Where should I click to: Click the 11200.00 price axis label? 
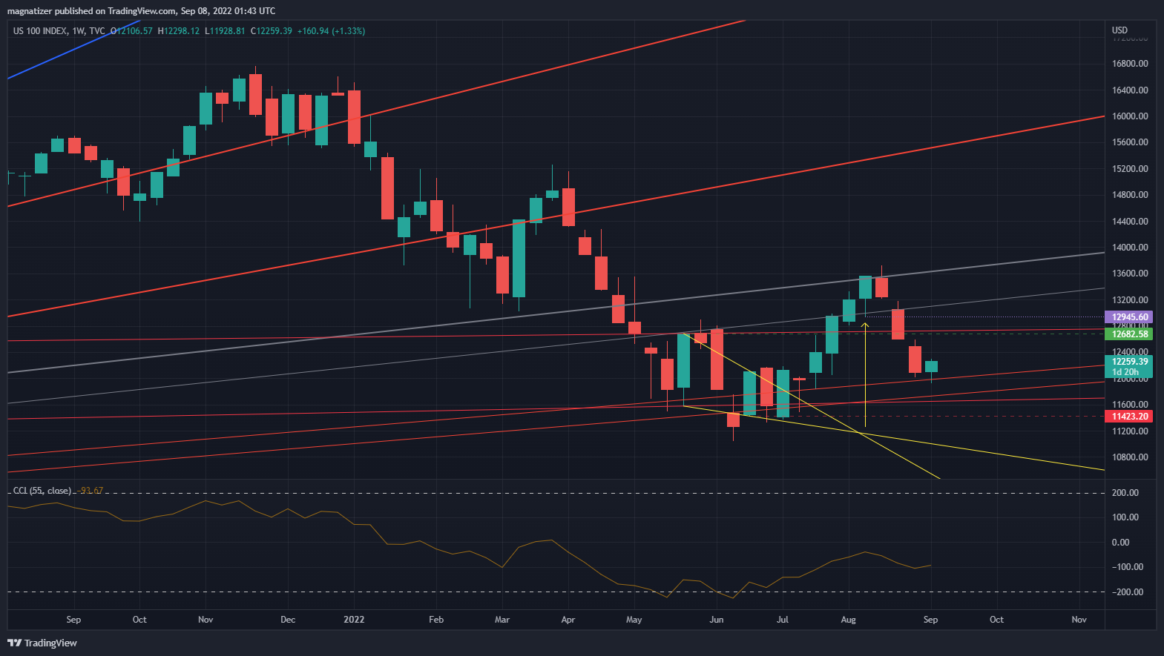coord(1130,431)
